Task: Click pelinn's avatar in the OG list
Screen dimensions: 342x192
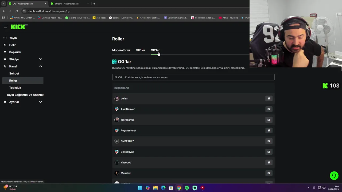Action: tap(117, 98)
